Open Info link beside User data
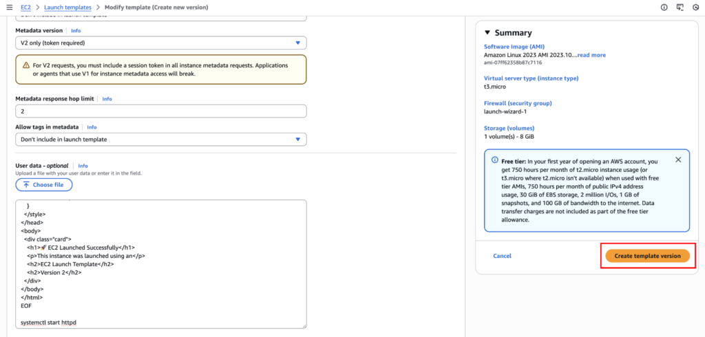 (83, 166)
